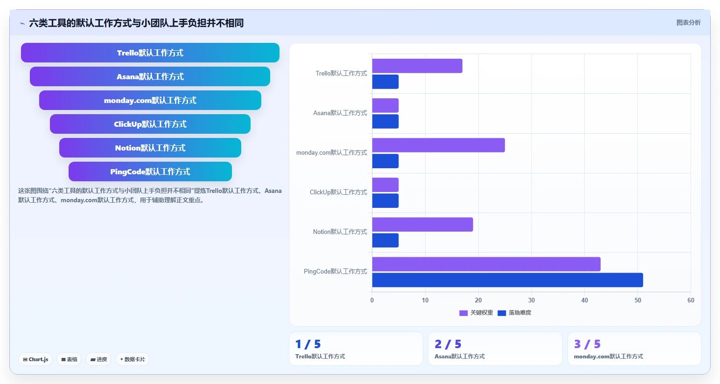The image size is (720, 384).
Task: Click the ClickUp purple 关键权重 bar
Action: pyautogui.click(x=385, y=185)
